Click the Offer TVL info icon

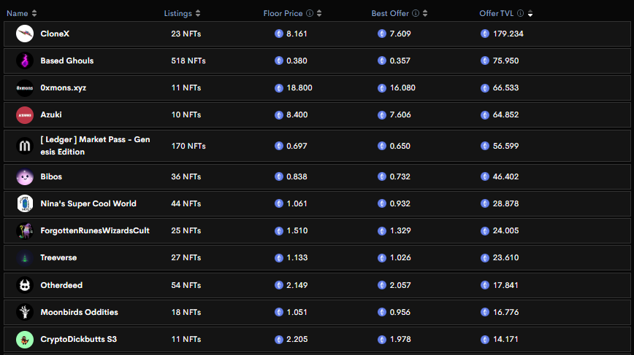click(520, 13)
